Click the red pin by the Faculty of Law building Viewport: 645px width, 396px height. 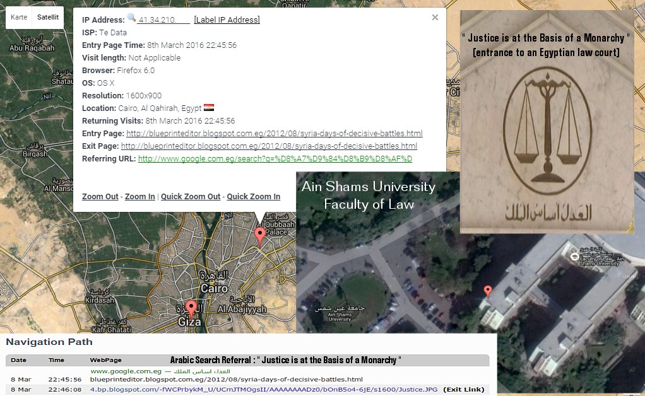[487, 291]
